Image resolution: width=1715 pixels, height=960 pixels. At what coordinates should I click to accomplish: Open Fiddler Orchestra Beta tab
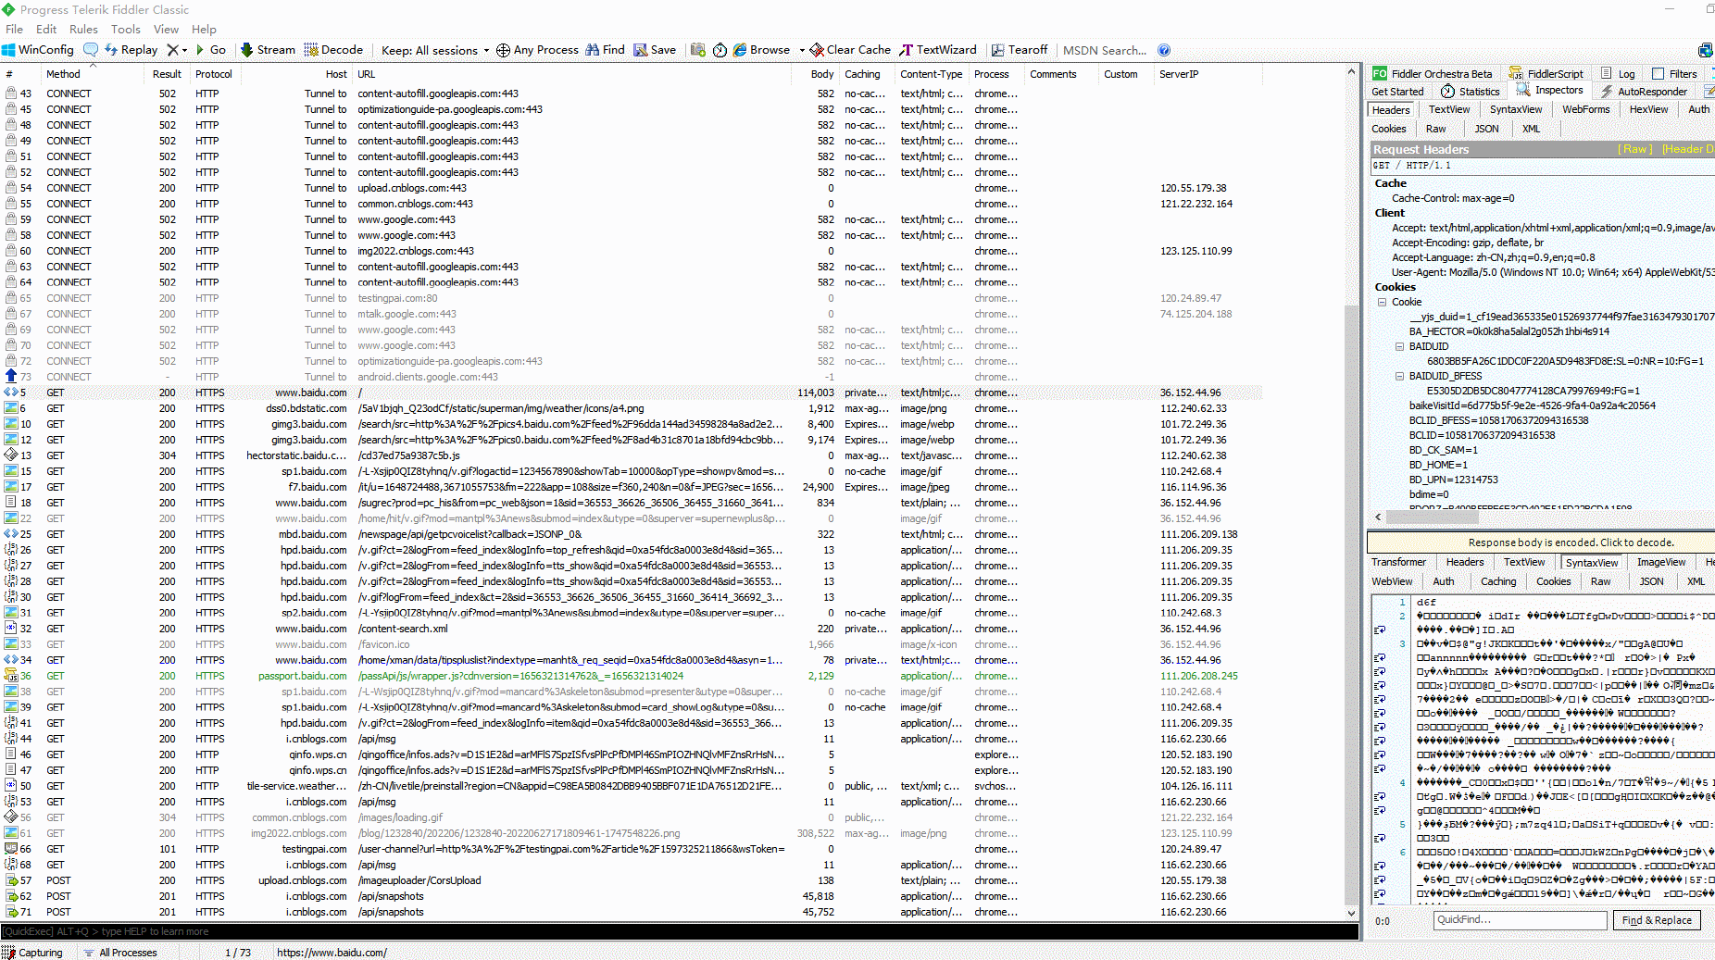pyautogui.click(x=1433, y=74)
